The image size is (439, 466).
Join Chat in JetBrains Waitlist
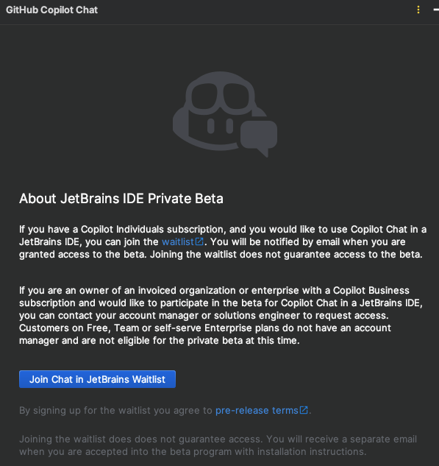point(97,379)
